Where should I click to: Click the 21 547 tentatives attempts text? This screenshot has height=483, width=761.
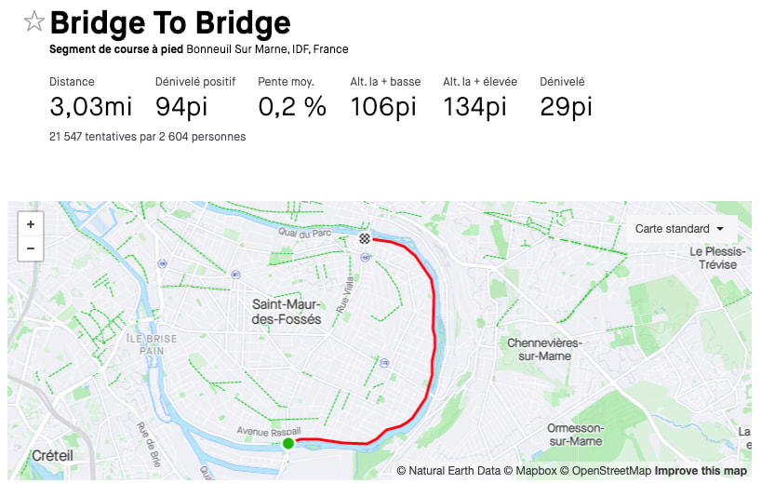(x=147, y=137)
